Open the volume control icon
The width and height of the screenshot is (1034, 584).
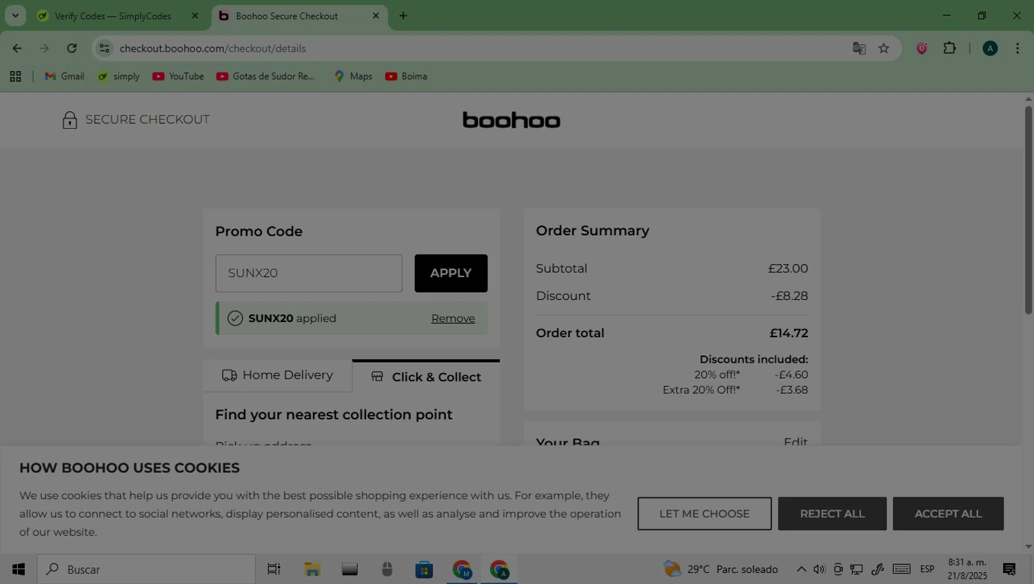tap(819, 569)
